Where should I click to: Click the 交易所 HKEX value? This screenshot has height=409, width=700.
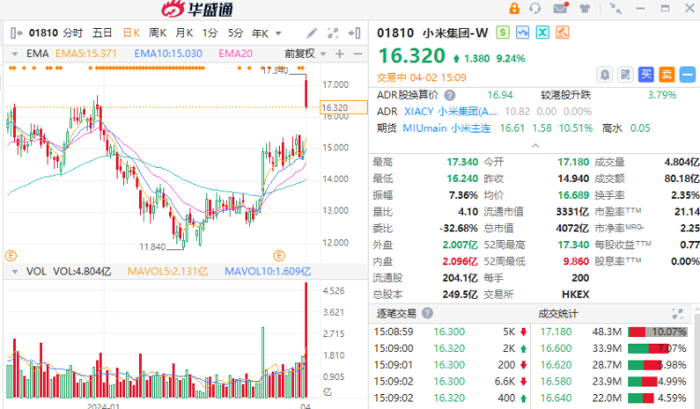coord(576,294)
